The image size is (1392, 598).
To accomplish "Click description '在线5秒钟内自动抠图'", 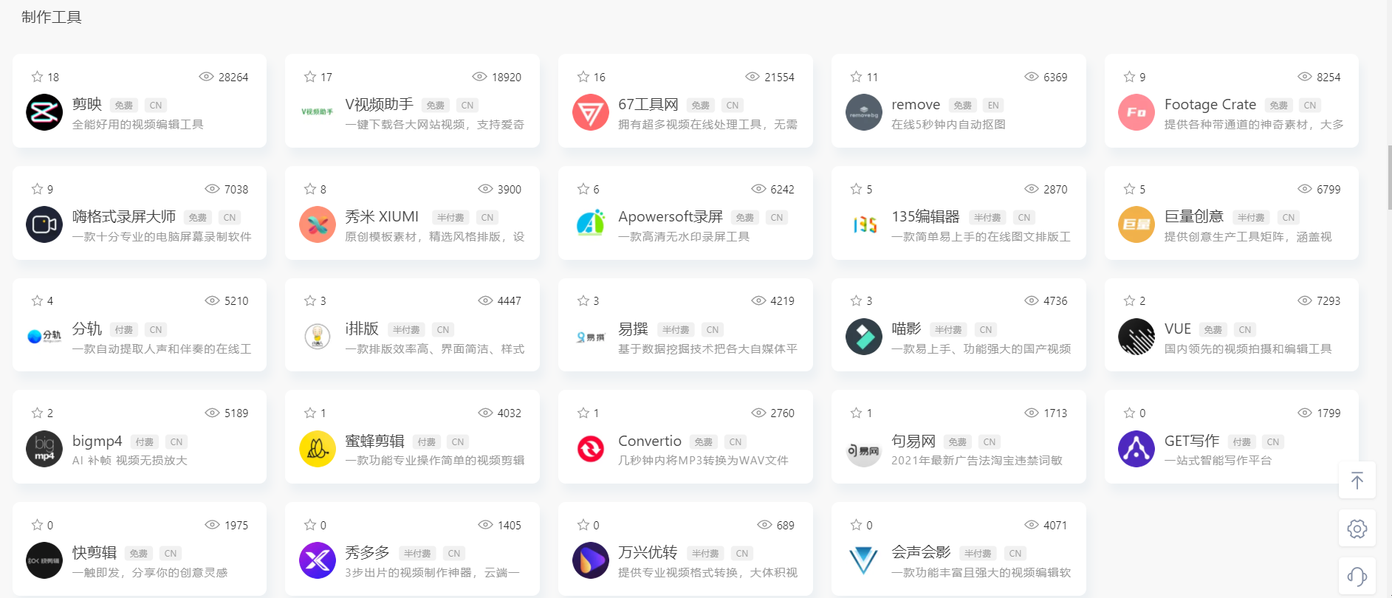I will (948, 125).
